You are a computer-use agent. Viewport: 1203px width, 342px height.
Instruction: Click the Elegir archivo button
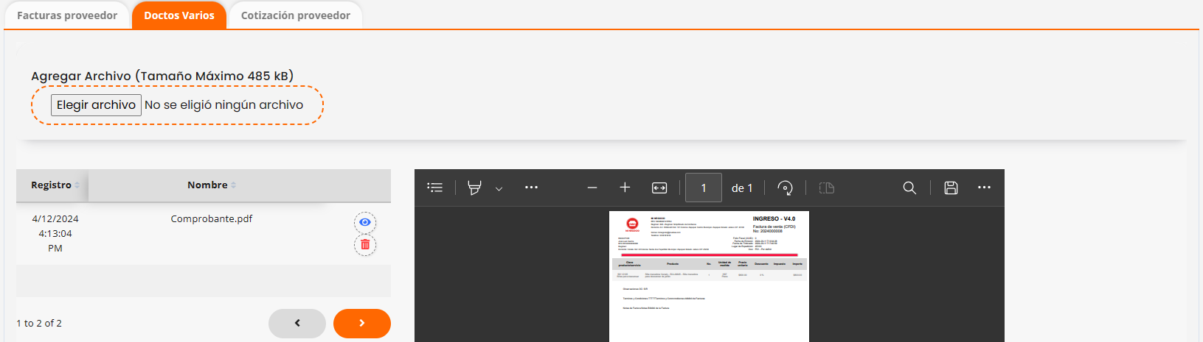pyautogui.click(x=96, y=105)
